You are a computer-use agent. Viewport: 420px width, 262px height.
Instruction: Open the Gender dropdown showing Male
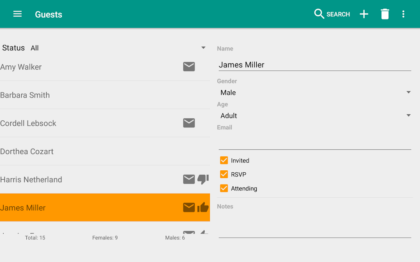pos(315,93)
